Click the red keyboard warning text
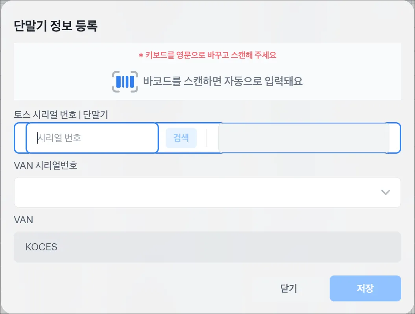This screenshot has height=314, width=415. [210, 55]
